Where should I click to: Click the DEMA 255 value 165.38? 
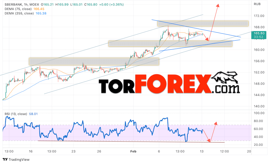pyautogui.click(x=41, y=13)
